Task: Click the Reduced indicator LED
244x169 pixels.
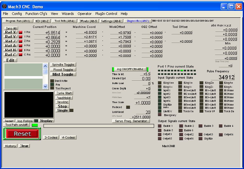Action: coord(128,107)
